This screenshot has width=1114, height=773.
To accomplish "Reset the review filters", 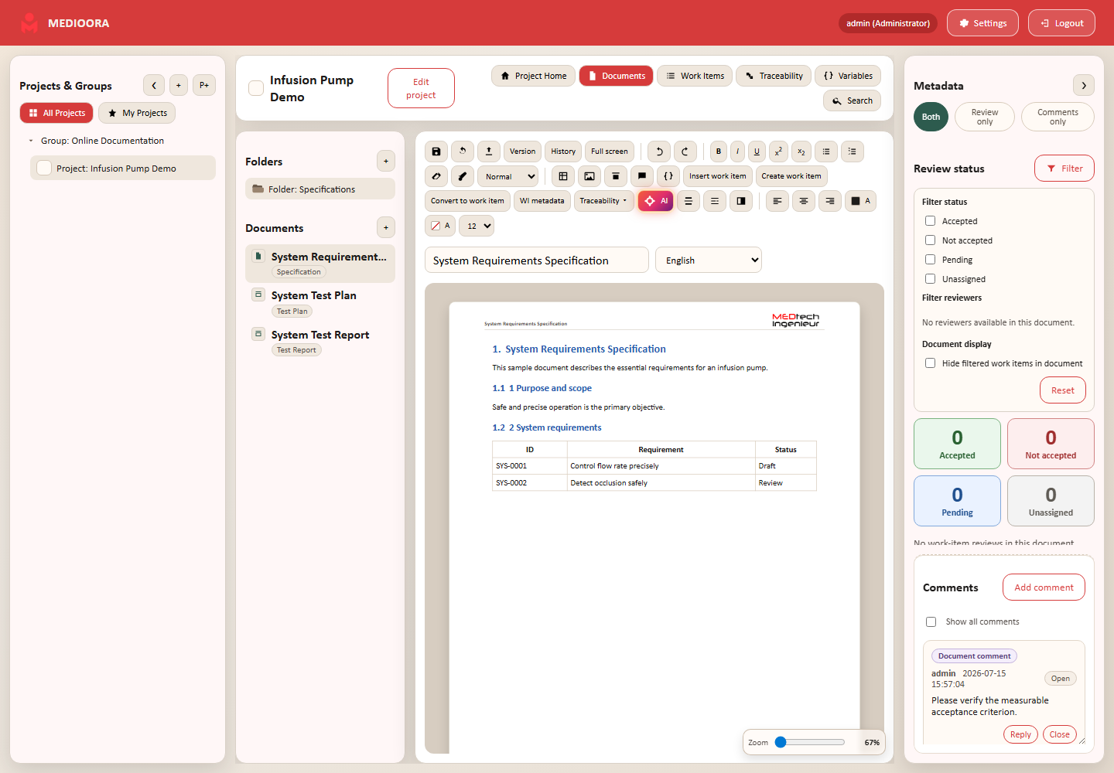I will coord(1063,390).
